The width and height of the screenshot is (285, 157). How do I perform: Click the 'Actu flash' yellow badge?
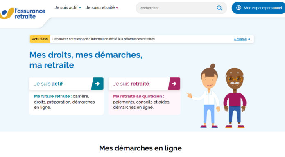pyautogui.click(x=40, y=39)
